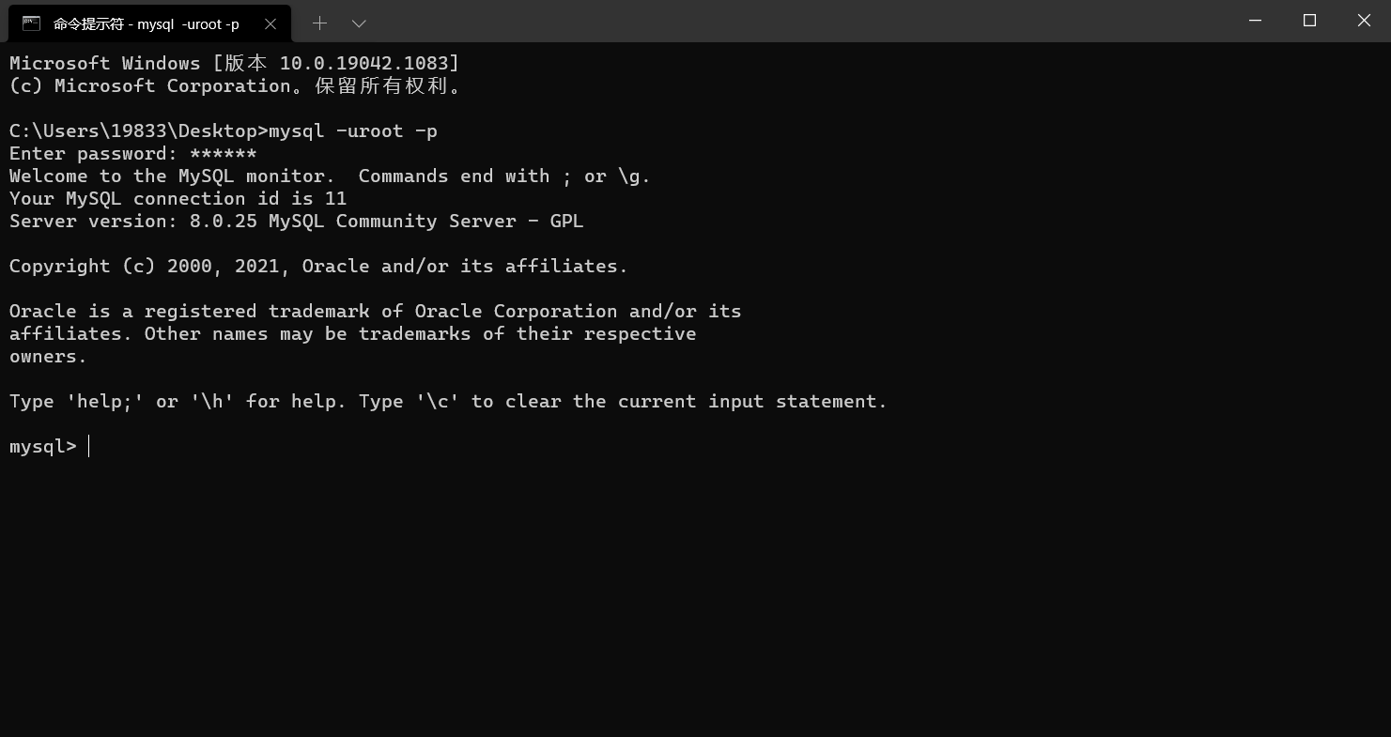
Task: Click the Microsoft Windows version line
Action: 234,63
